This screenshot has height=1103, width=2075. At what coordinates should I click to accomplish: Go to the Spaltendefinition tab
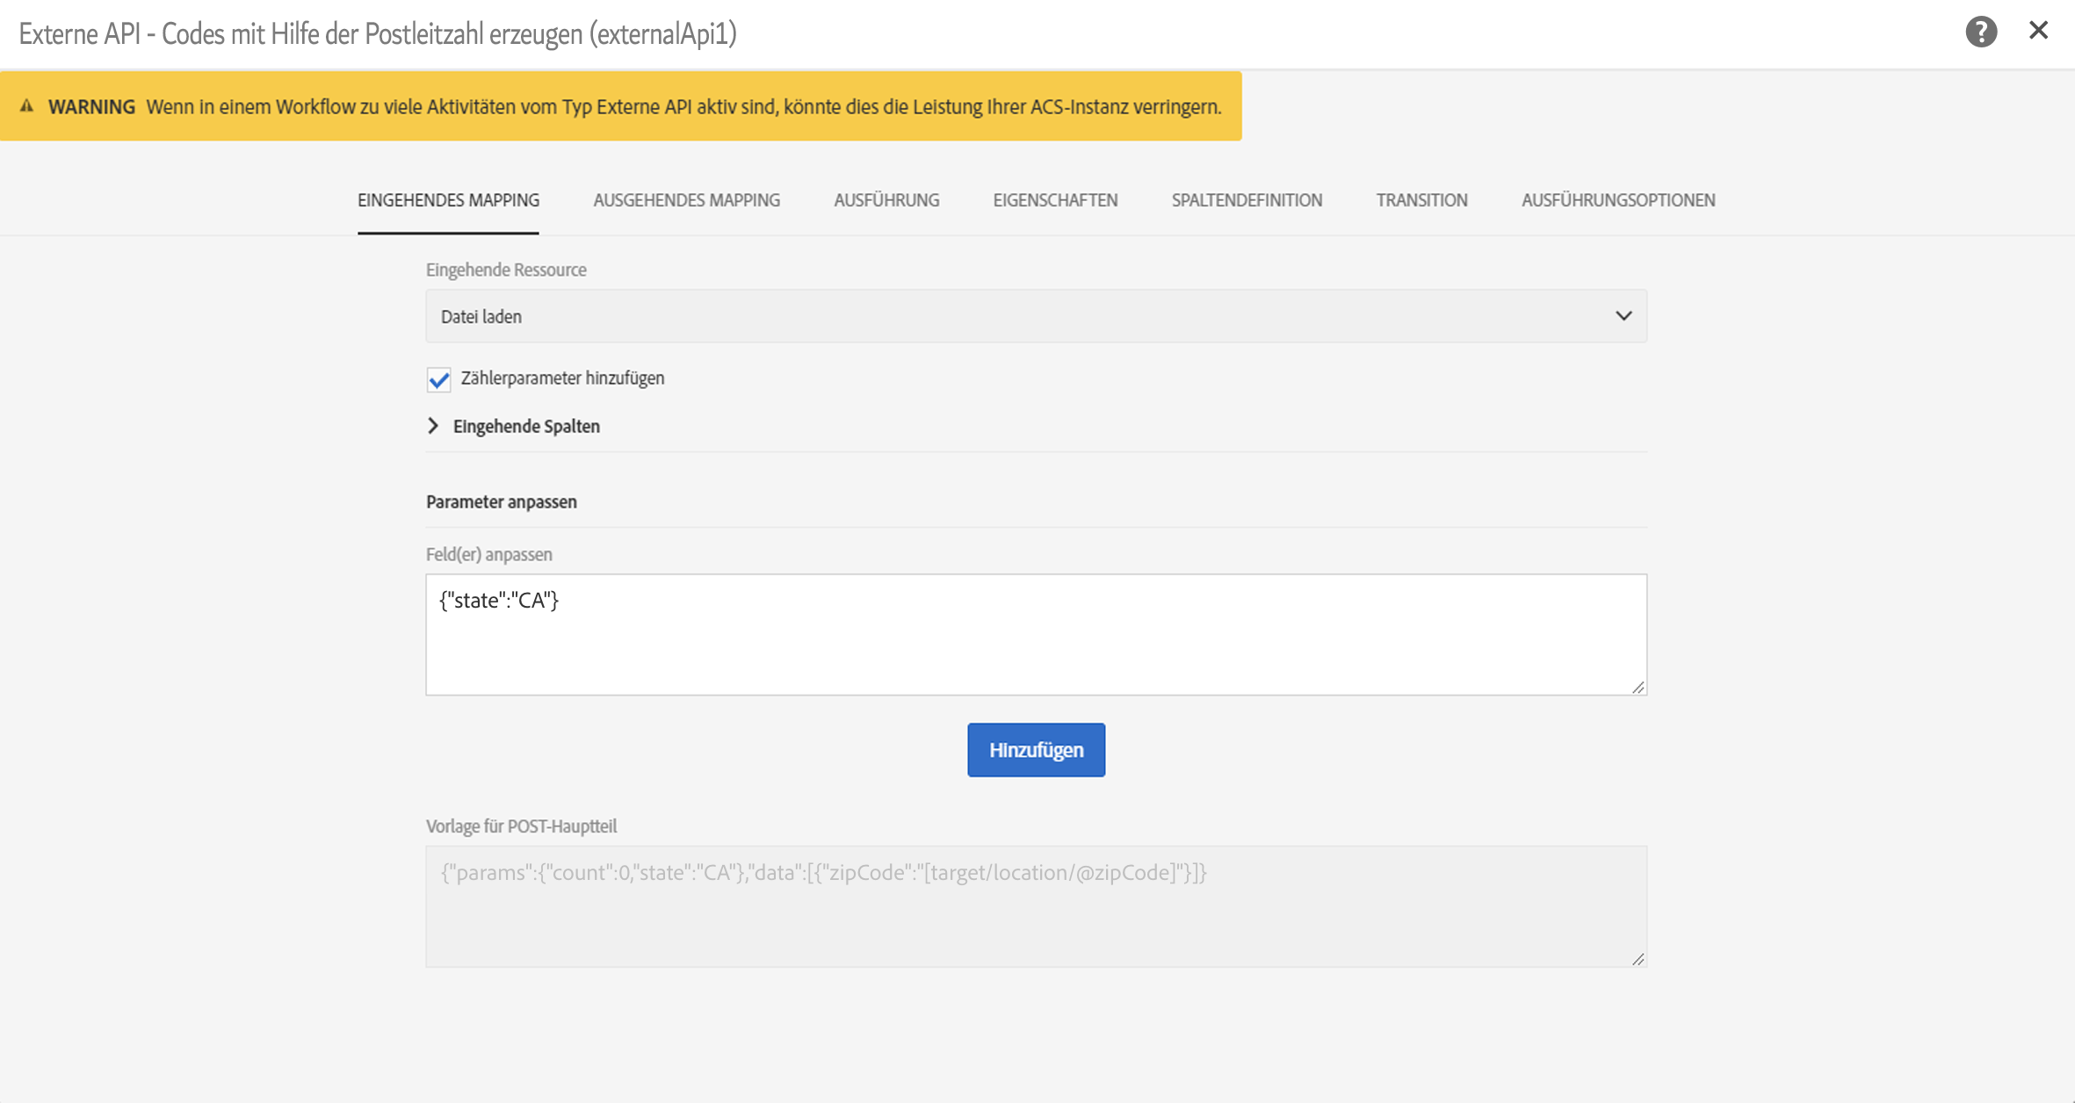tap(1246, 200)
